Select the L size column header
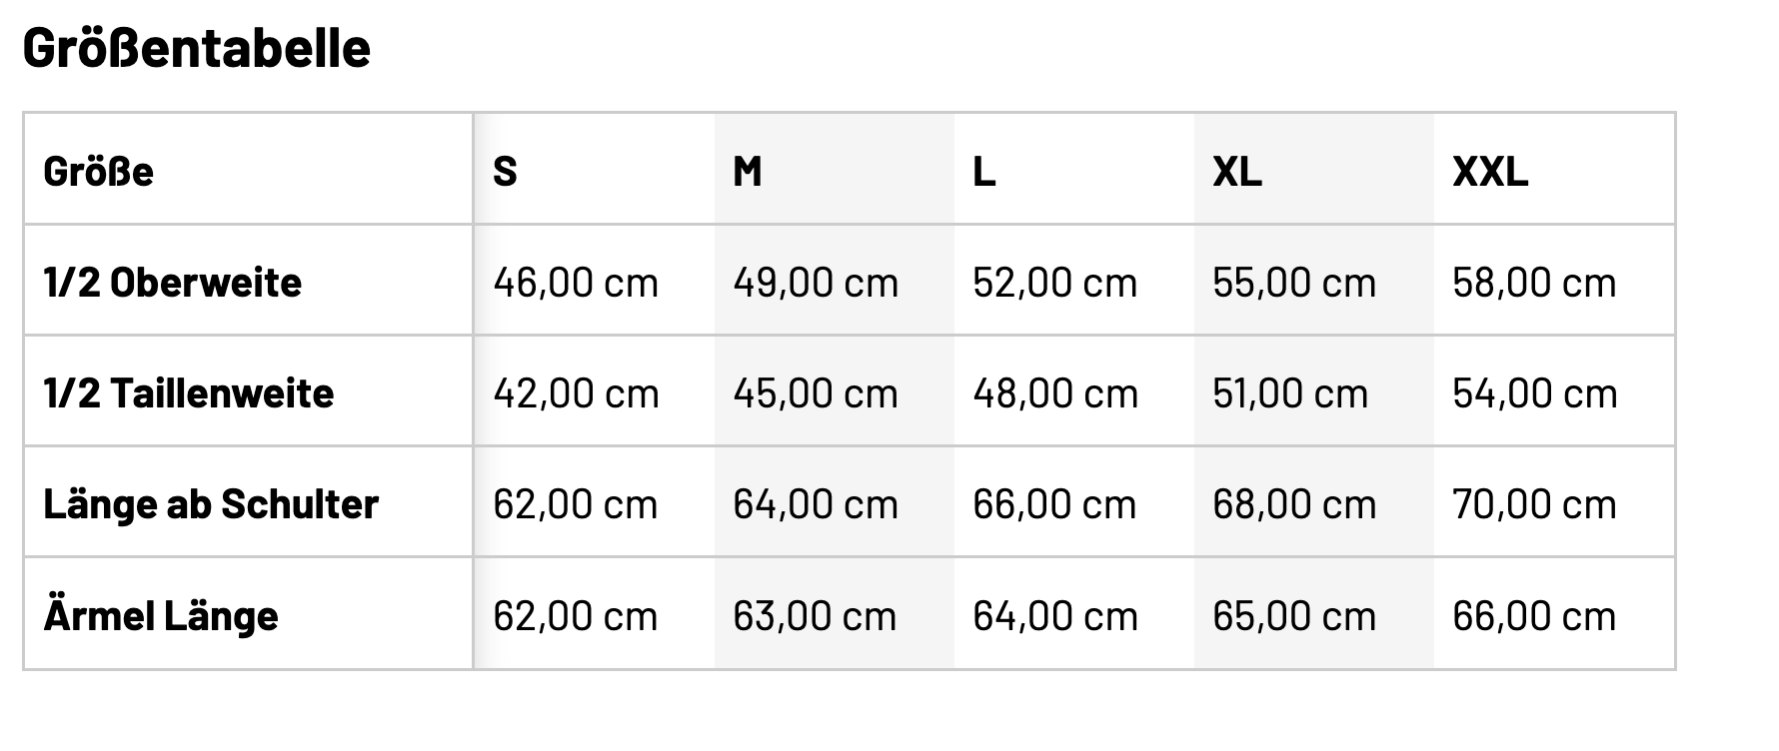1779x751 pixels. click(984, 172)
